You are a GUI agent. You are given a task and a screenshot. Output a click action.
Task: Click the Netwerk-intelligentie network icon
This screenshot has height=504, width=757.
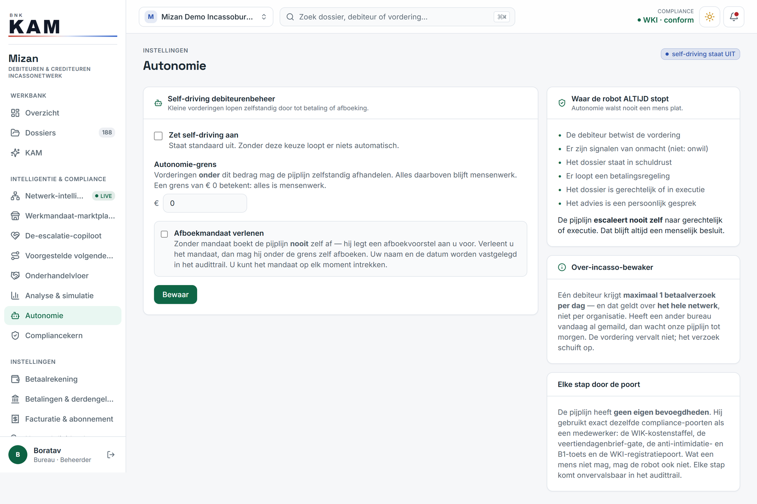tap(15, 196)
